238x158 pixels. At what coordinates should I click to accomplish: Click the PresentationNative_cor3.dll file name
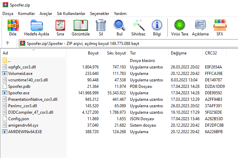click(x=33, y=99)
